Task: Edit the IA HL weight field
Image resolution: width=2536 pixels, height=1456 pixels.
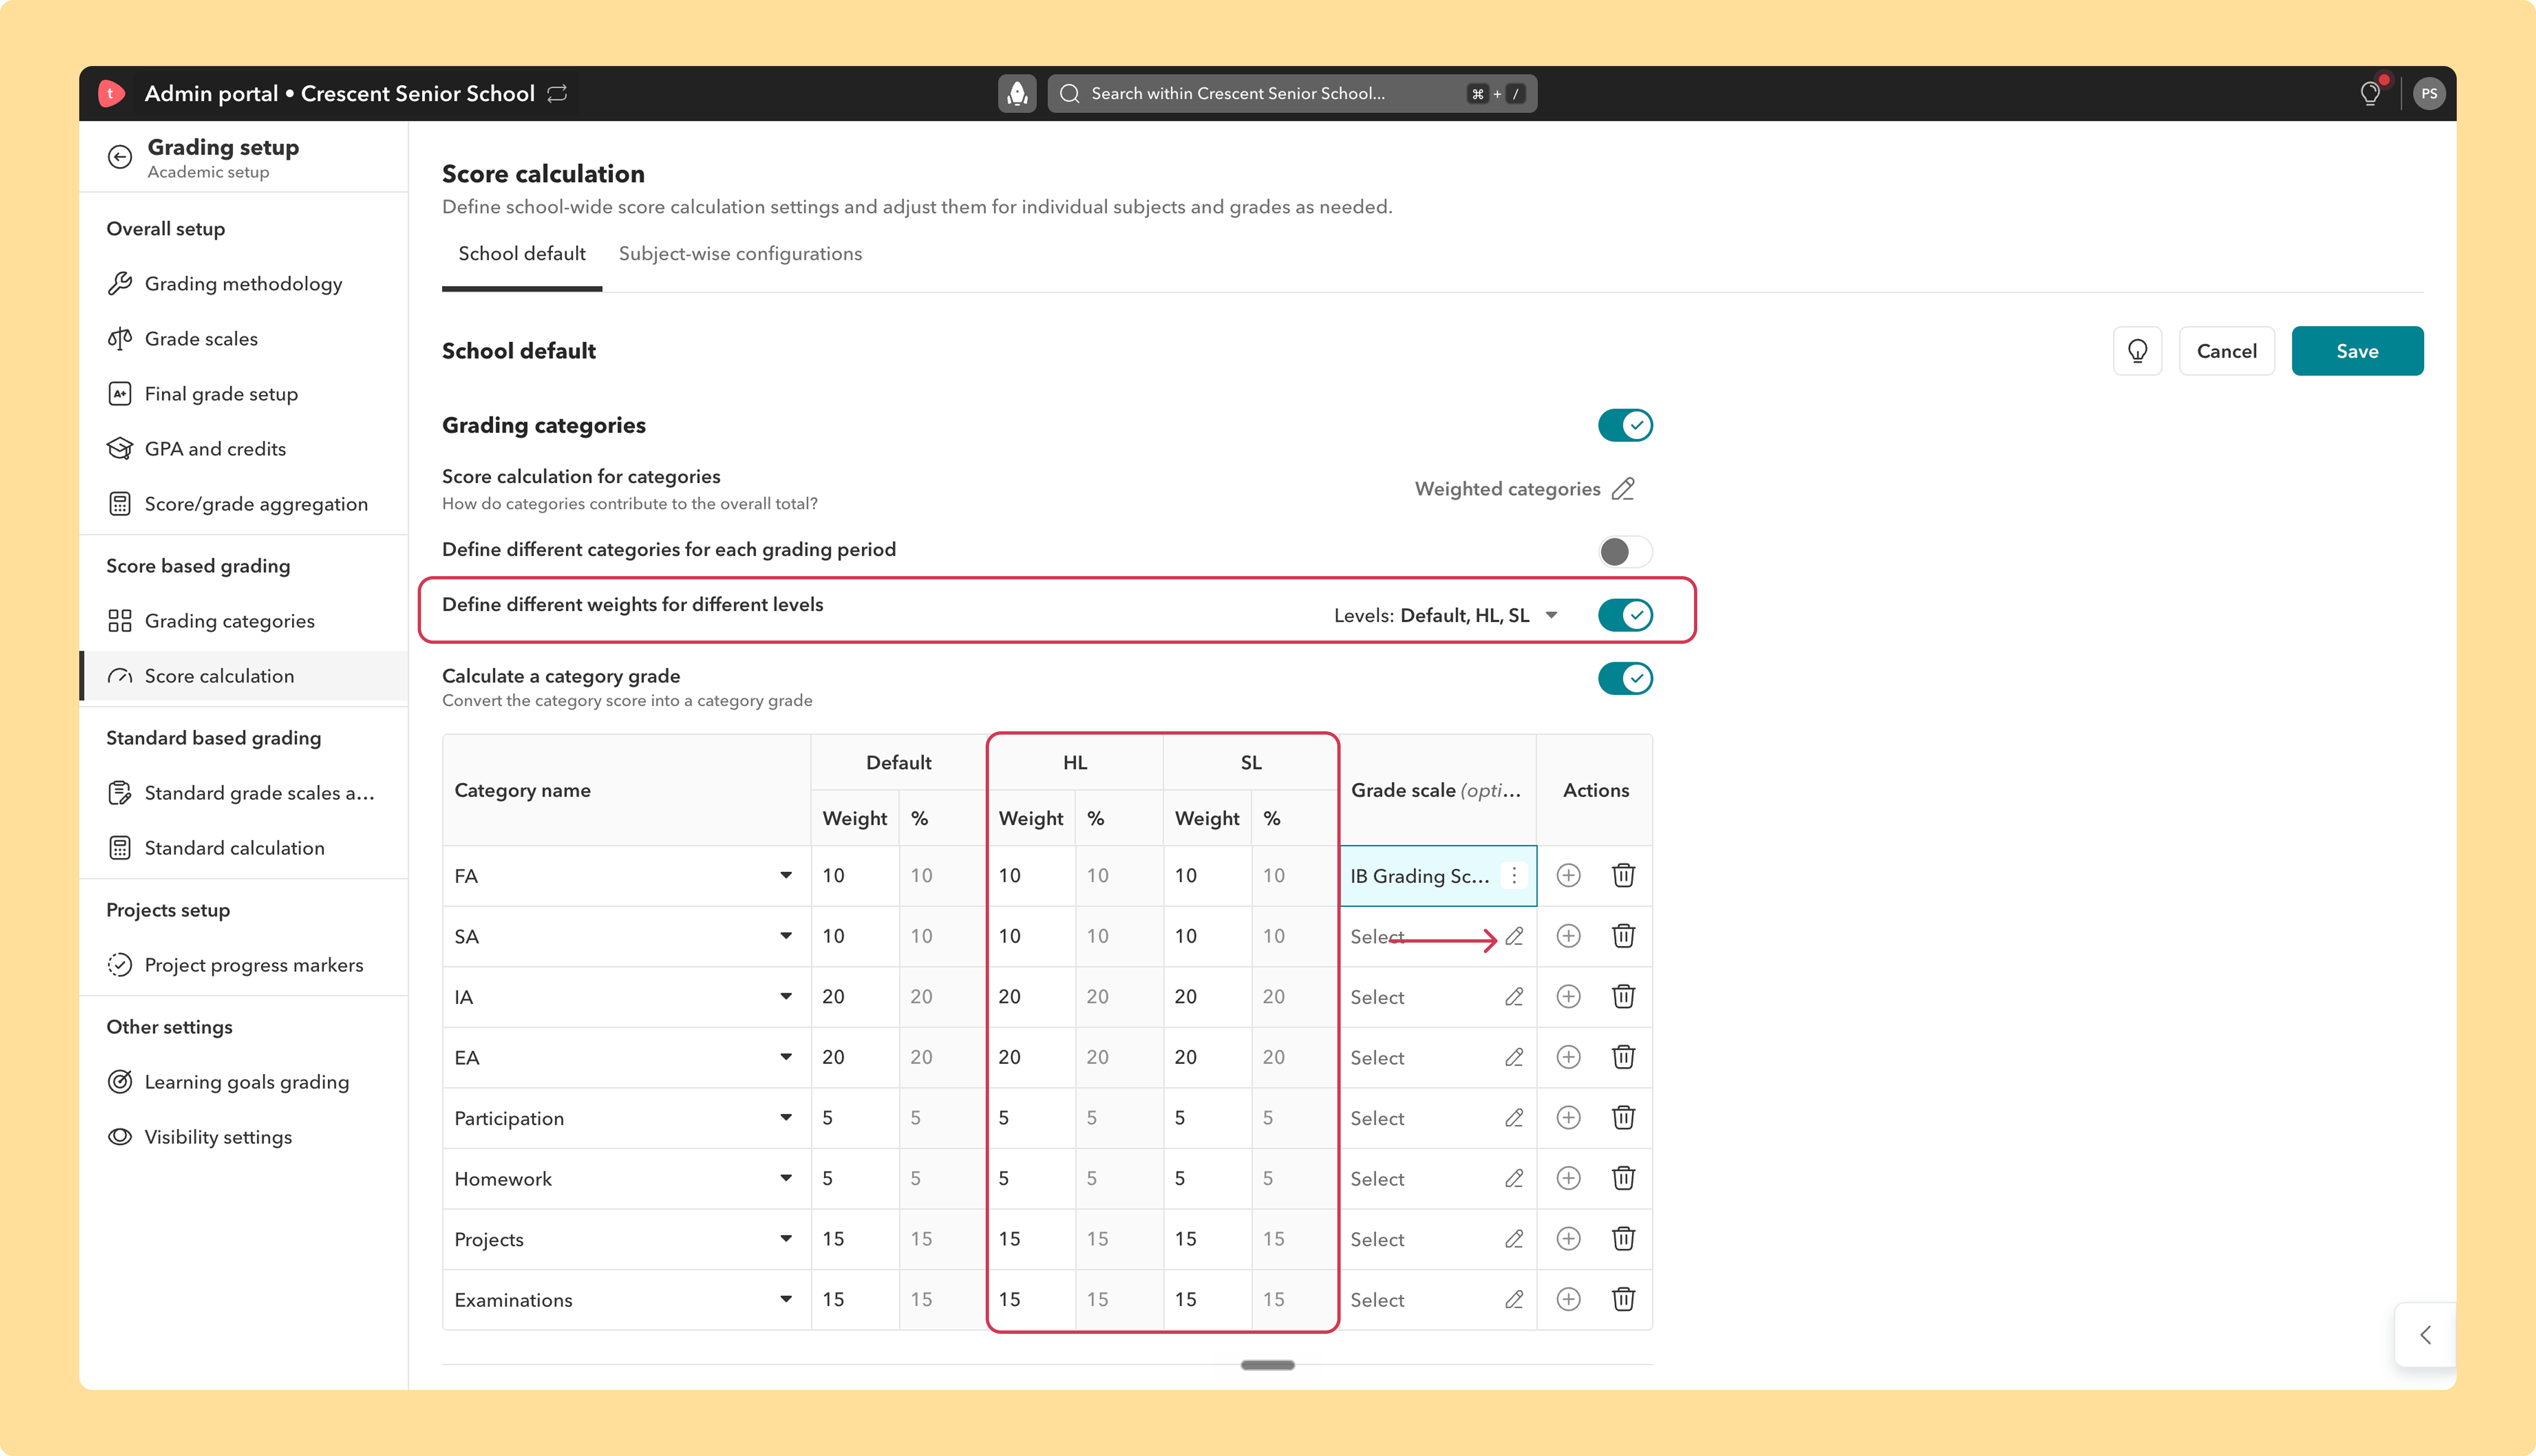Action: [x=1031, y=997]
